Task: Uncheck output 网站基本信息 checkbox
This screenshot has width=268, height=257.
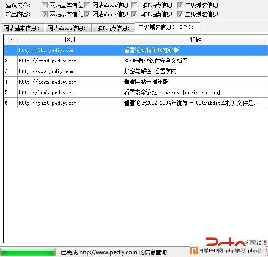Action: 45,15
